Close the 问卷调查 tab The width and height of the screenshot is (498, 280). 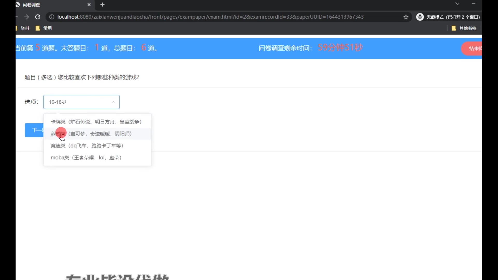tap(89, 5)
